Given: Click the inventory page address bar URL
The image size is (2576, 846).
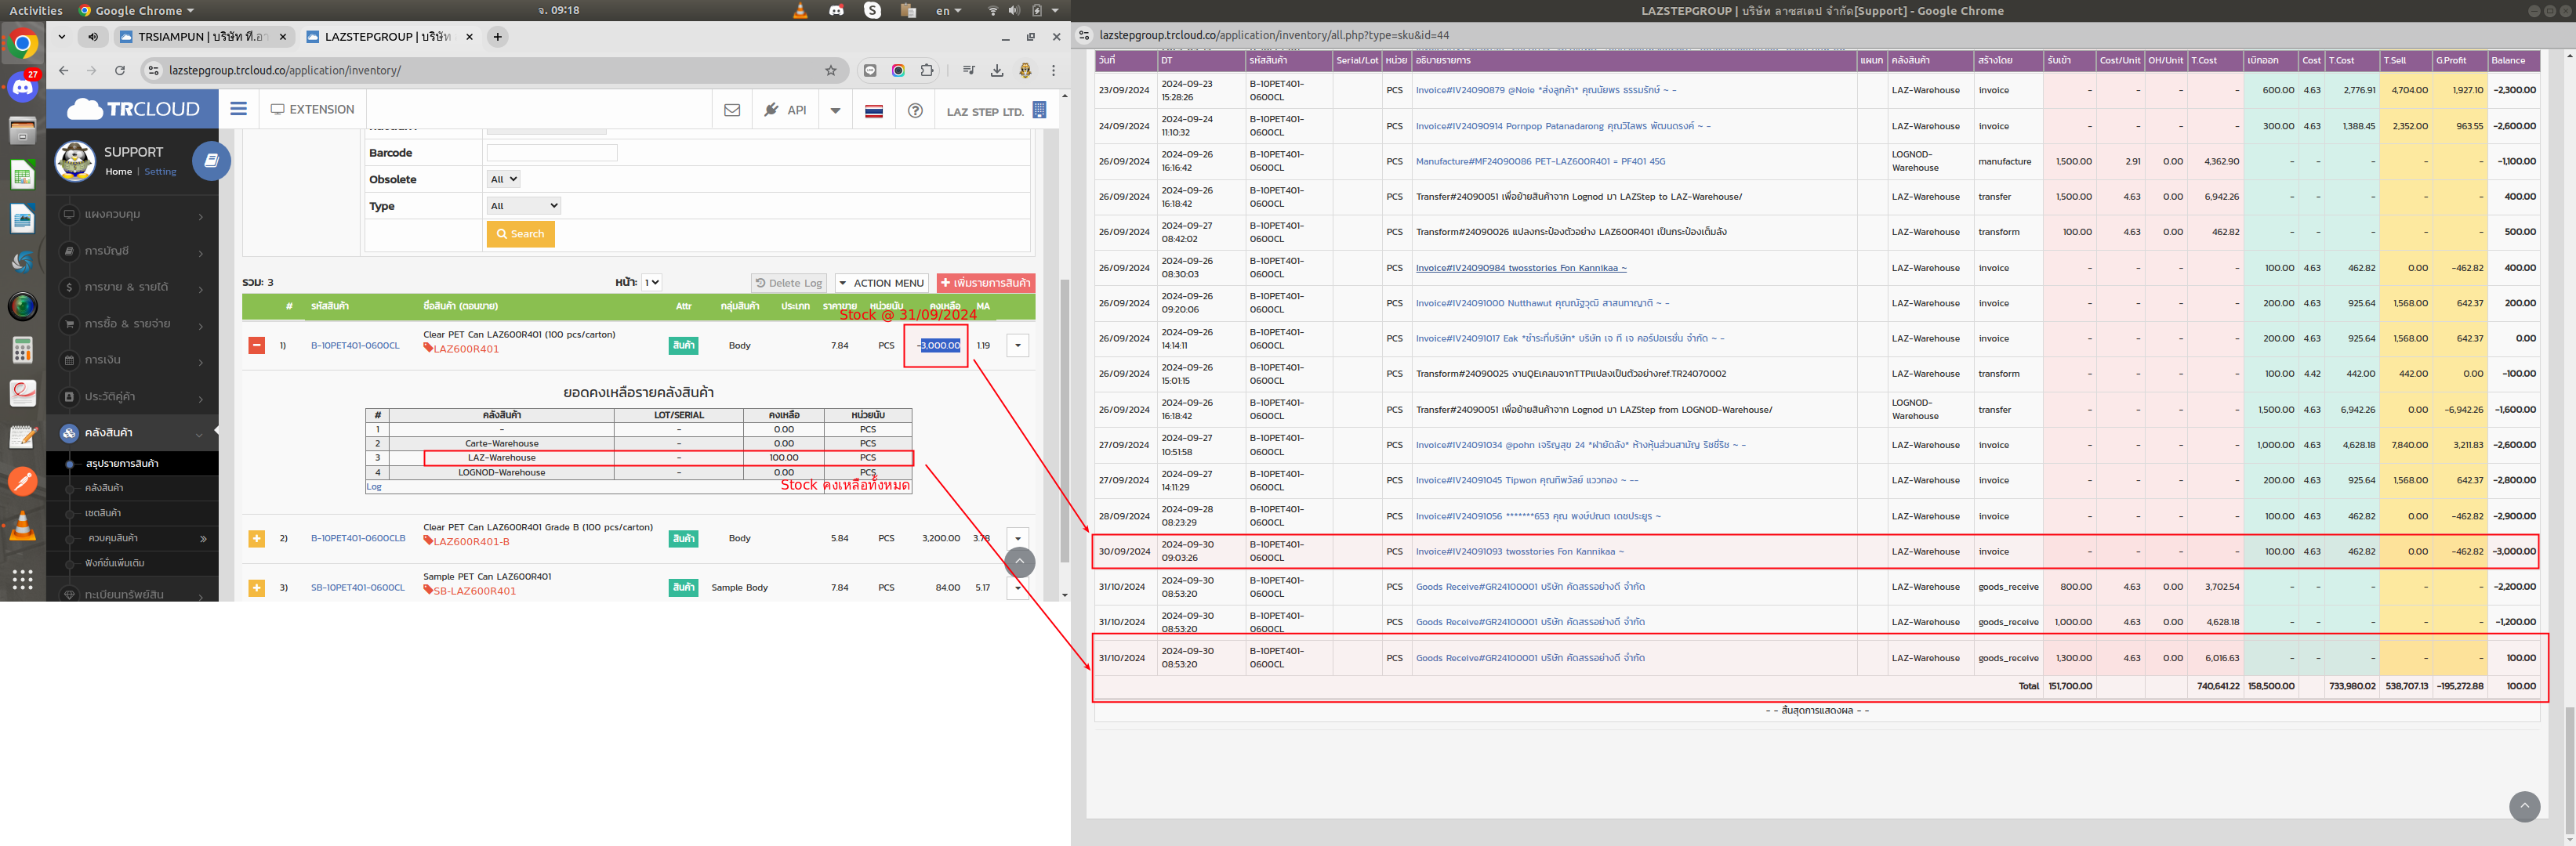Looking at the screenshot, I should 285,70.
